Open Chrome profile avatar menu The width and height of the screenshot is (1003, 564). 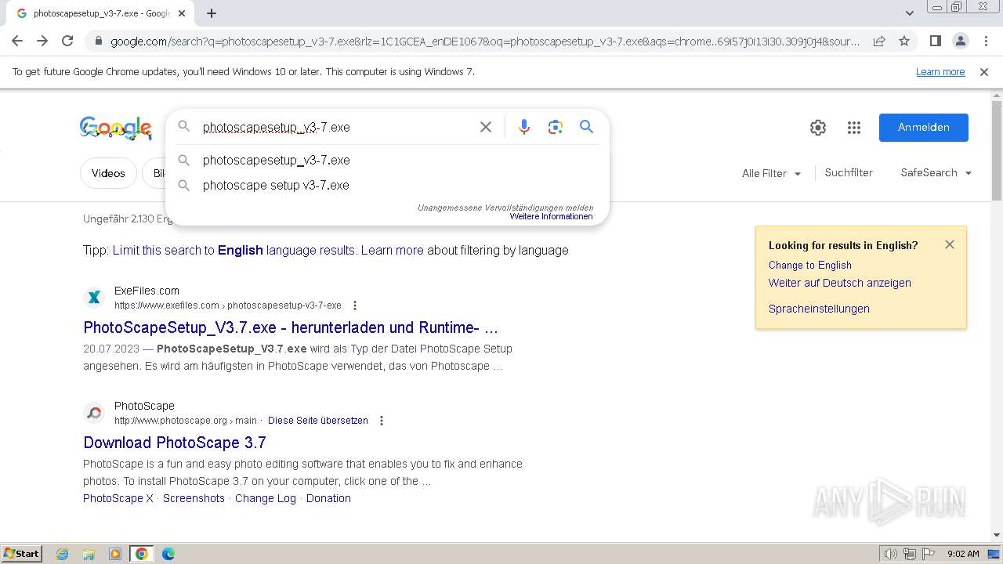click(960, 41)
